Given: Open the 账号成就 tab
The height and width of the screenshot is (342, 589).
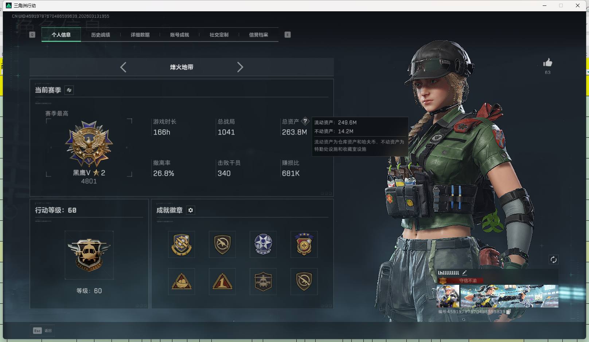Looking at the screenshot, I should pyautogui.click(x=179, y=35).
